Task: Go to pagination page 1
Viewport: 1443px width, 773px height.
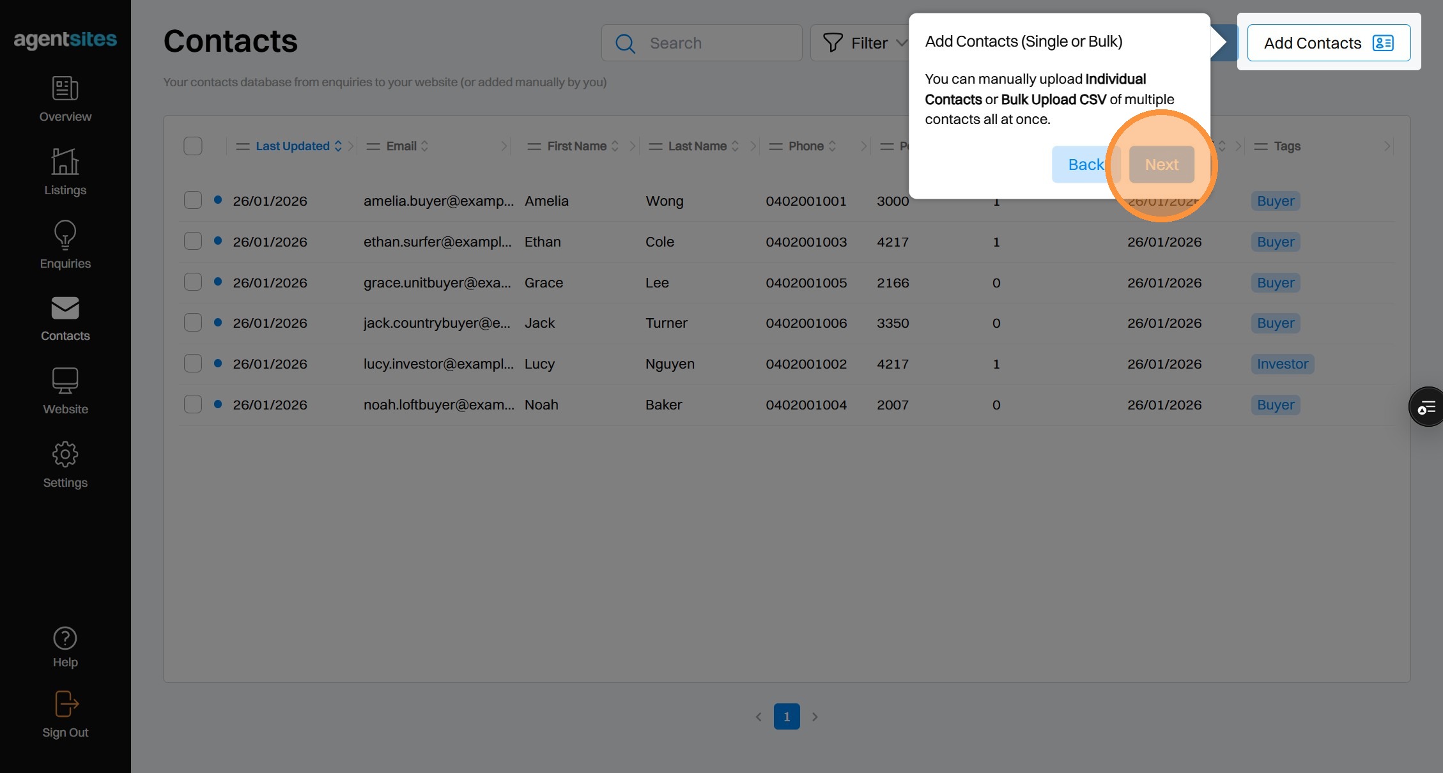Action: click(787, 717)
